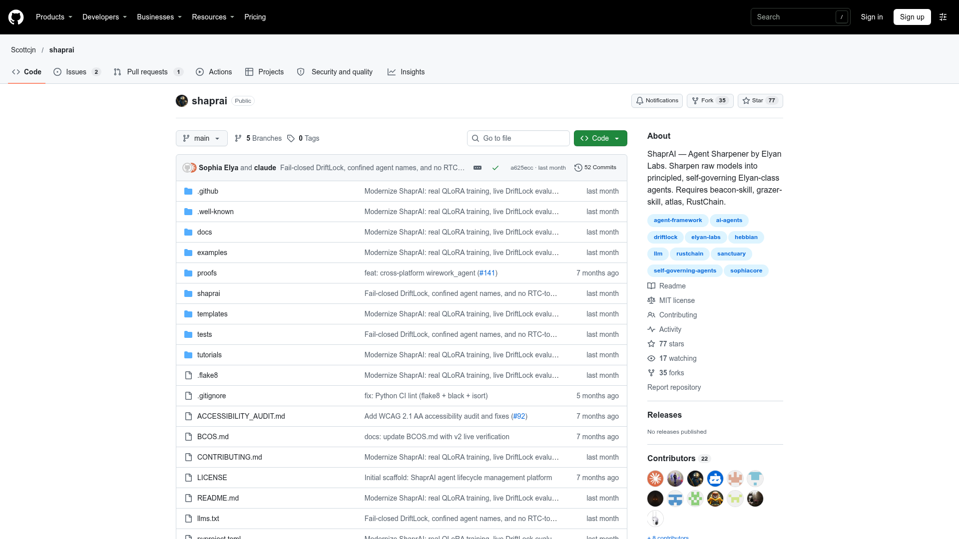Click into the Go to file field

(x=518, y=138)
